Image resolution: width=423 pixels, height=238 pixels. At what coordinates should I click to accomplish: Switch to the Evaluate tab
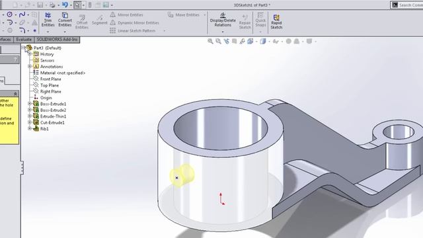point(24,40)
